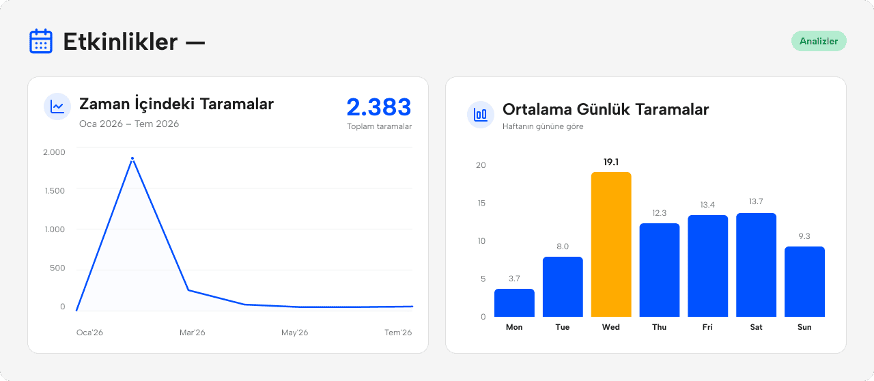
Task: Click the bar chart icon beside Ortalama Günlük Taramalar
Action: tap(481, 115)
